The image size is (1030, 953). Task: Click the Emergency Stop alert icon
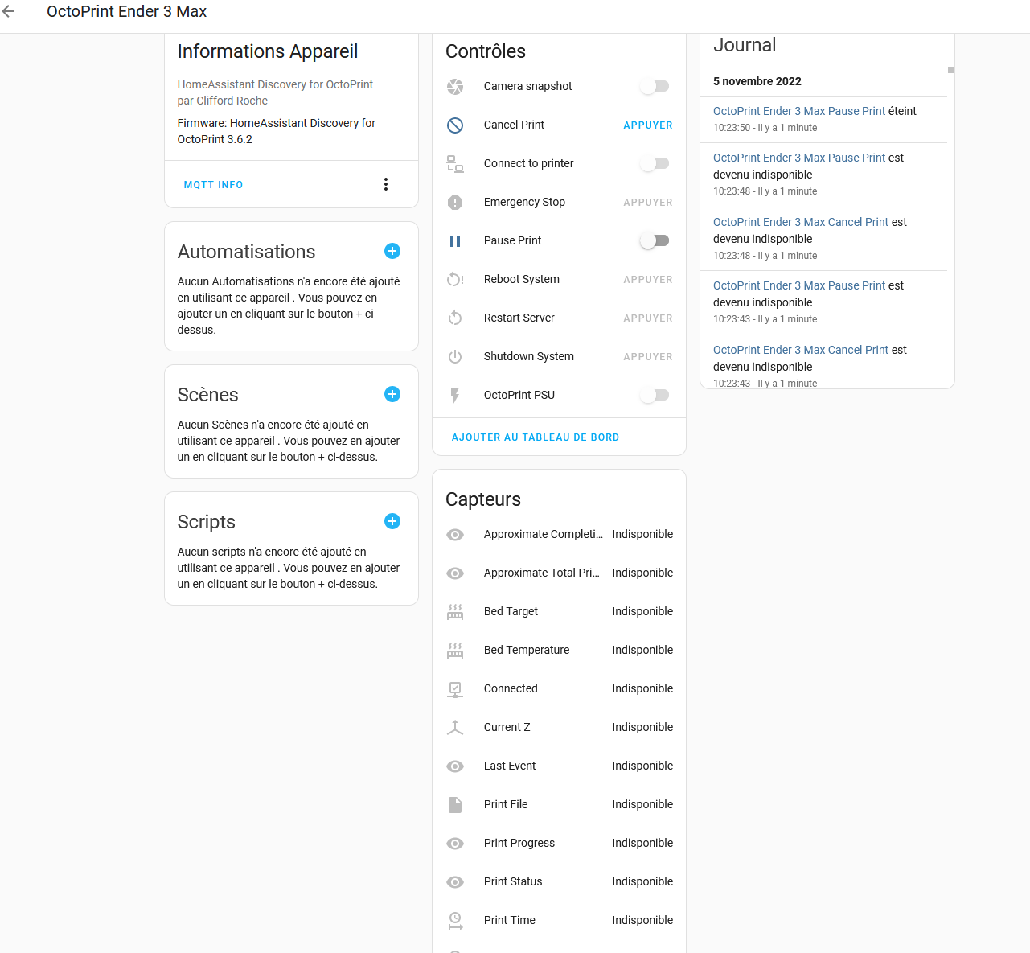(x=455, y=202)
